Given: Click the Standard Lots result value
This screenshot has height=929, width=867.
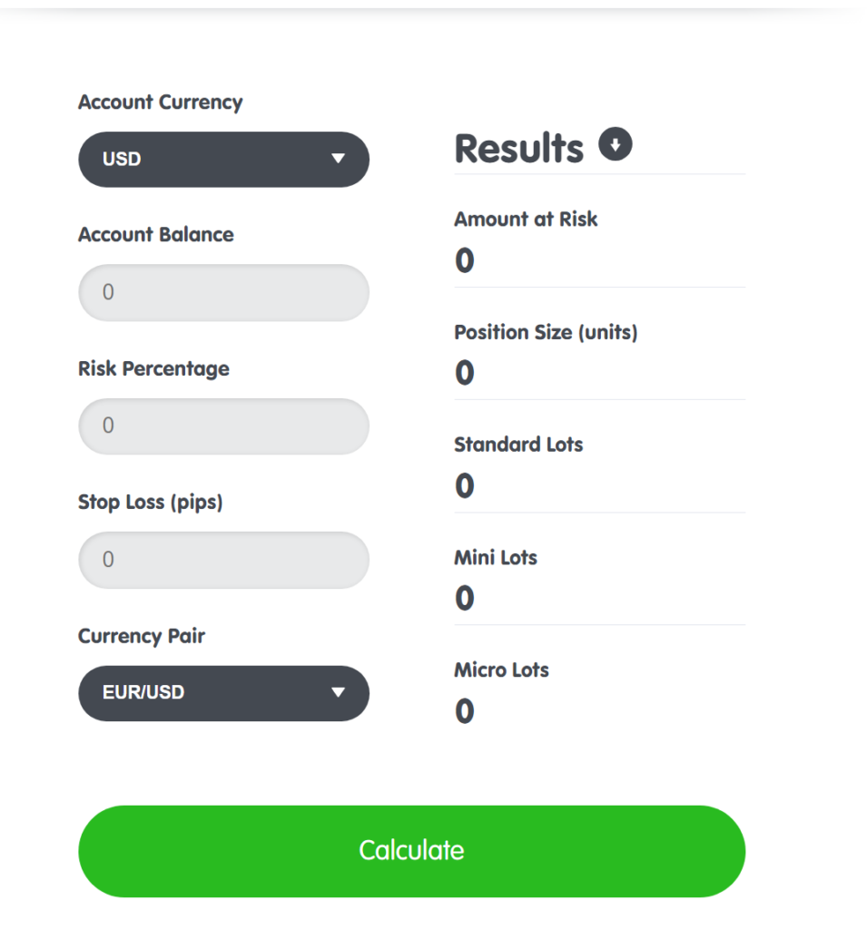Looking at the screenshot, I should pyautogui.click(x=465, y=486).
